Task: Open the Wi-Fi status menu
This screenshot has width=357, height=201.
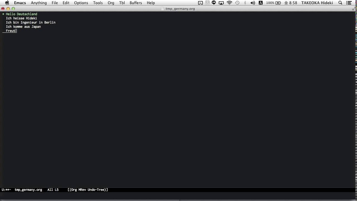Action: 229,3
